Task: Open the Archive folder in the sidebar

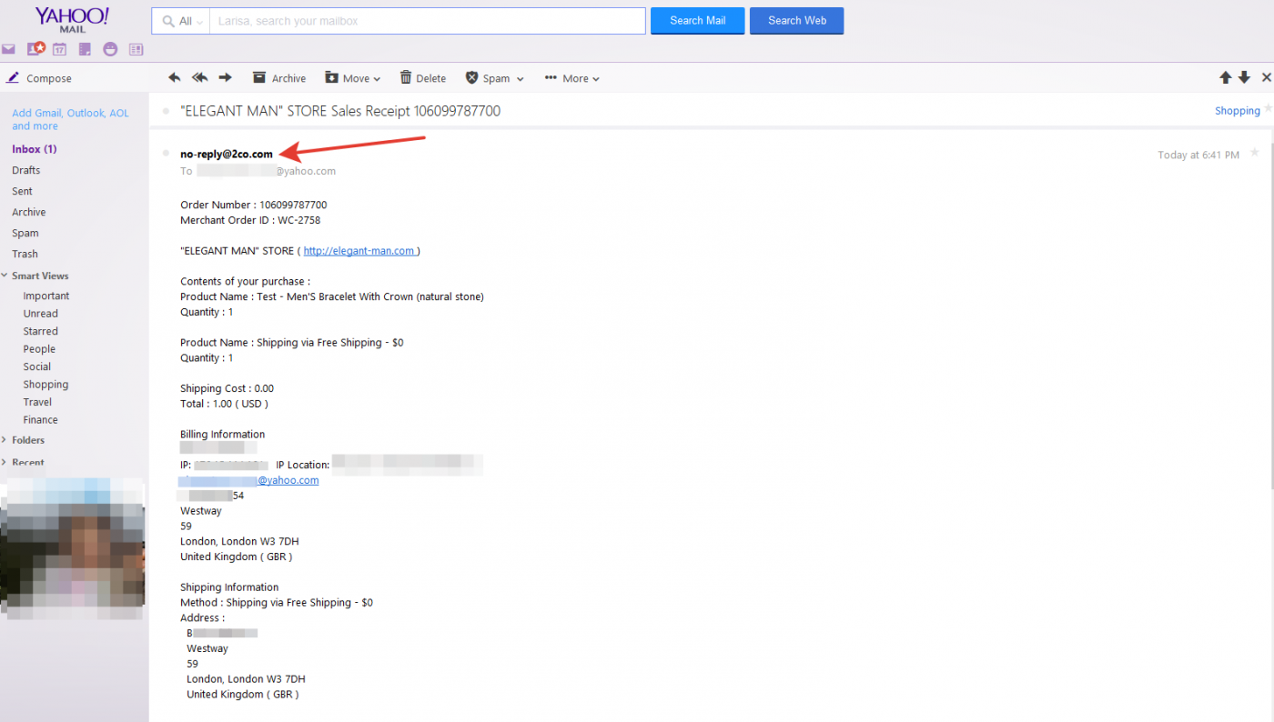Action: [x=28, y=212]
